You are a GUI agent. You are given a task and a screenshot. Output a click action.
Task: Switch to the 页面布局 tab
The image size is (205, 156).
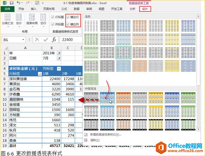49,9
